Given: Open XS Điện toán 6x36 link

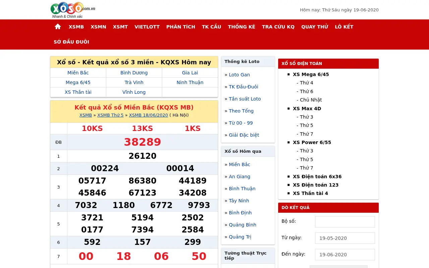Looking at the screenshot, I should (x=317, y=177).
